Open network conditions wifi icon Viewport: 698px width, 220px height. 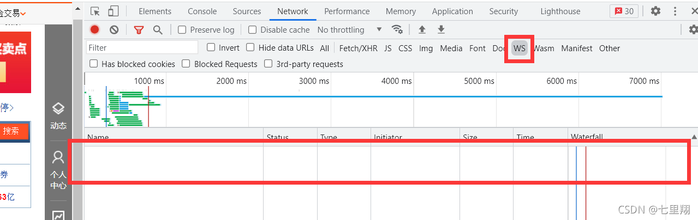coord(397,29)
